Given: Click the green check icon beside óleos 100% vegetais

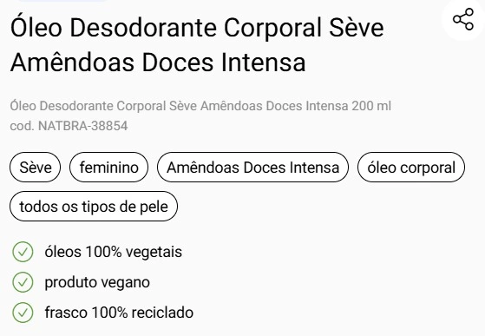Looking at the screenshot, I should coord(23,252).
